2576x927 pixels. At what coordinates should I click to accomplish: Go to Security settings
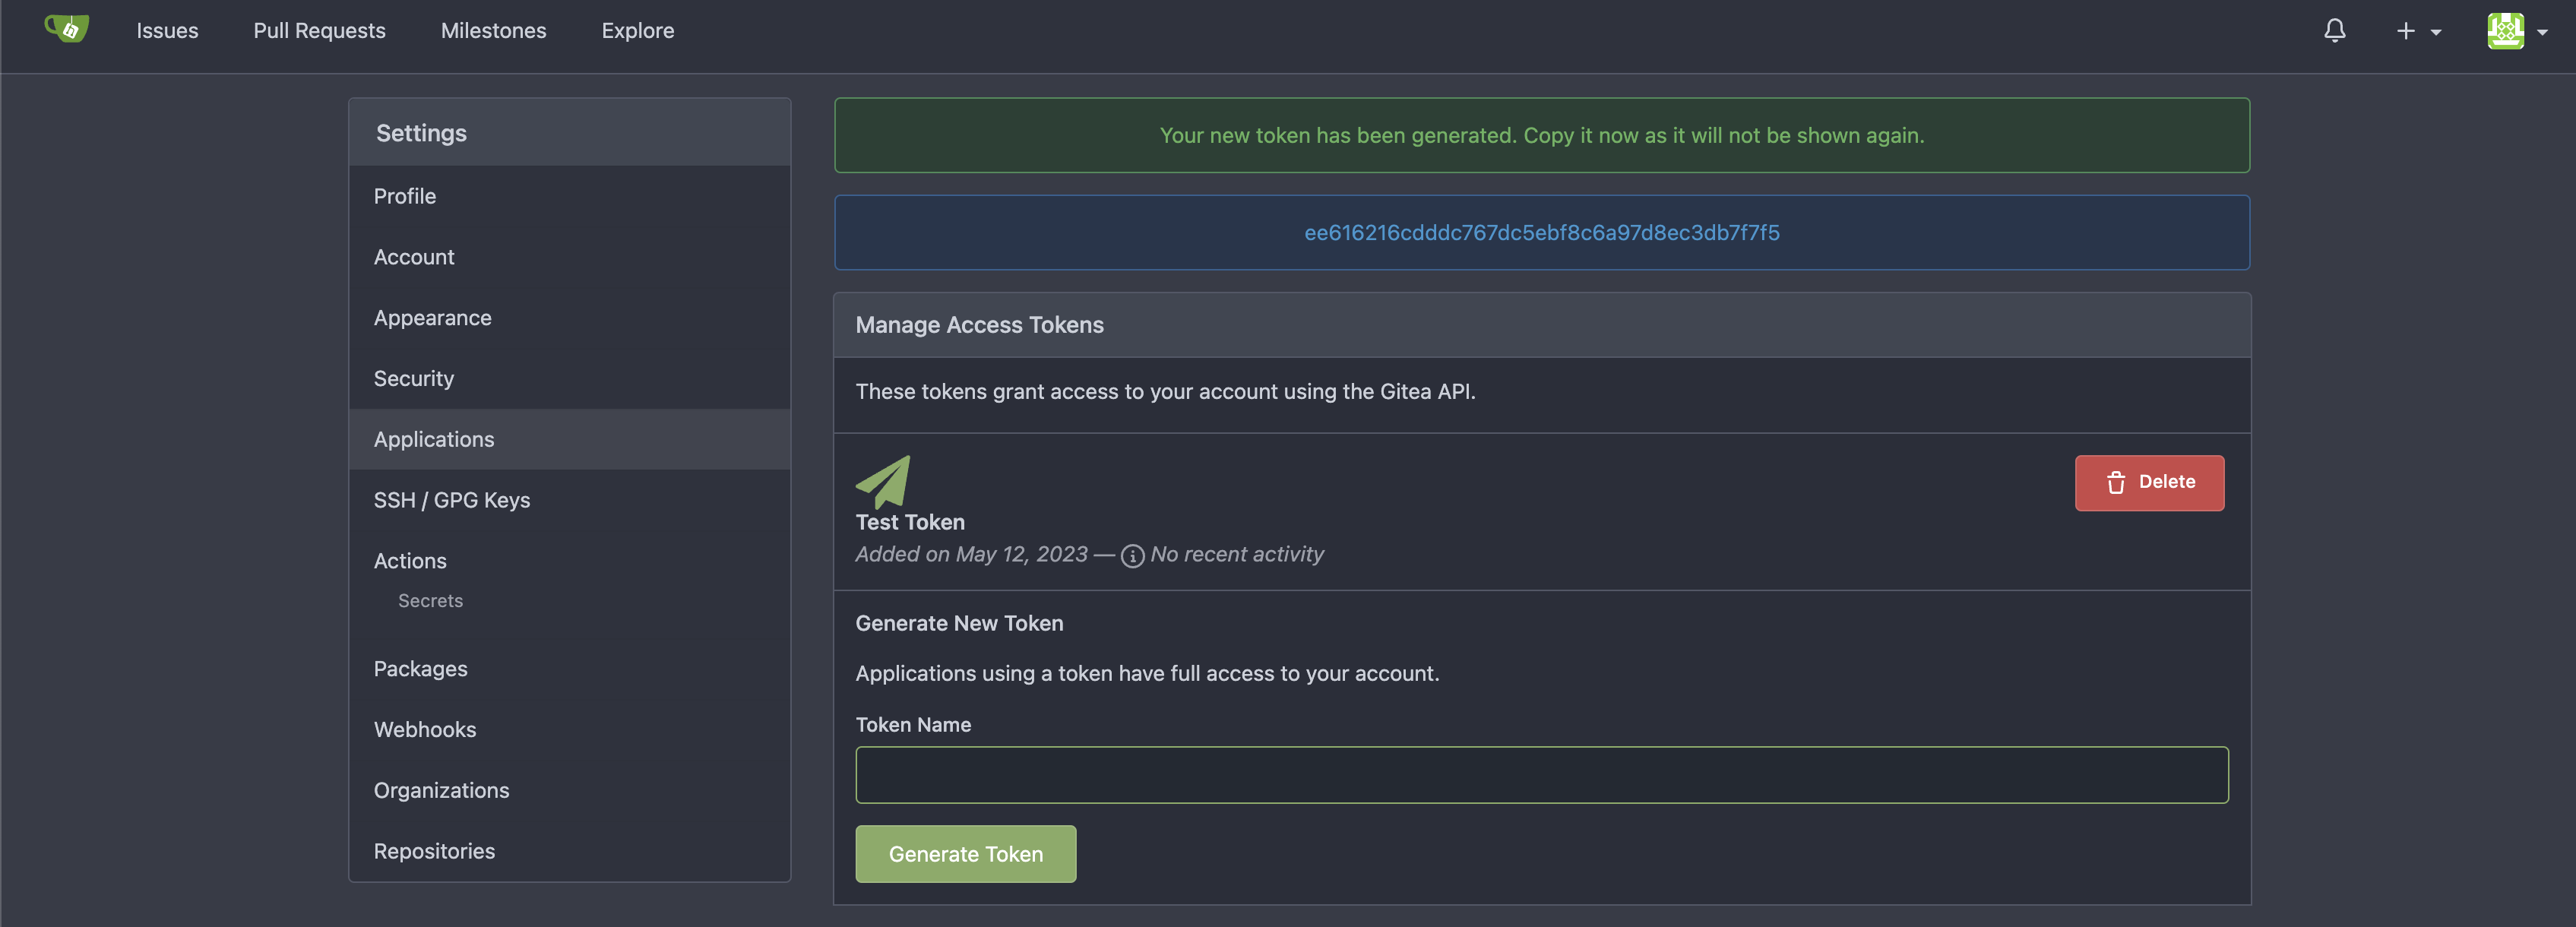413,378
